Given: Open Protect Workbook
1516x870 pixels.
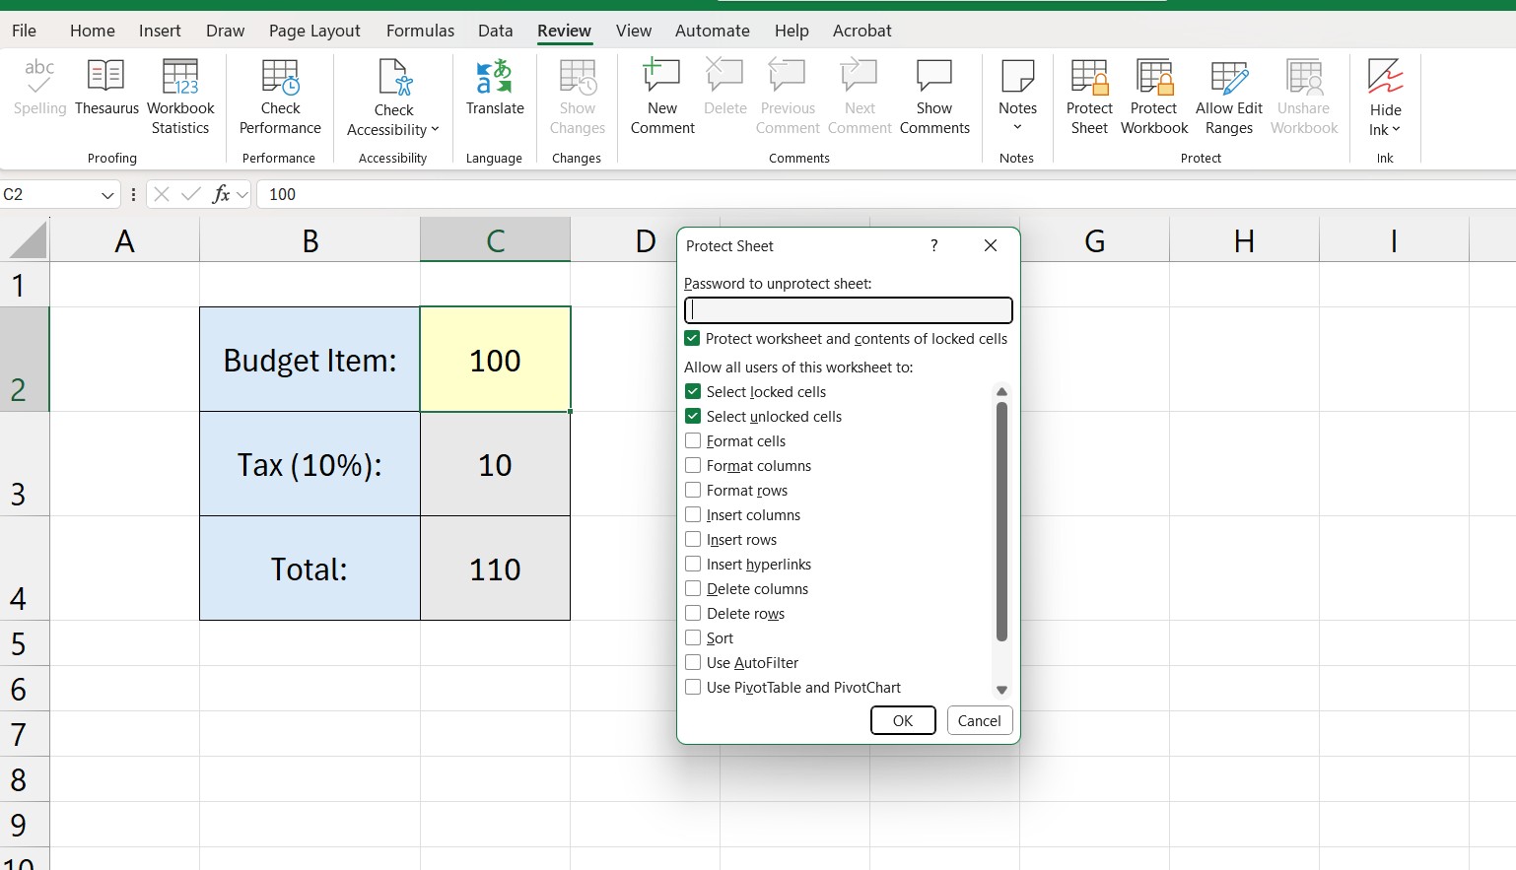Looking at the screenshot, I should (x=1153, y=94).
